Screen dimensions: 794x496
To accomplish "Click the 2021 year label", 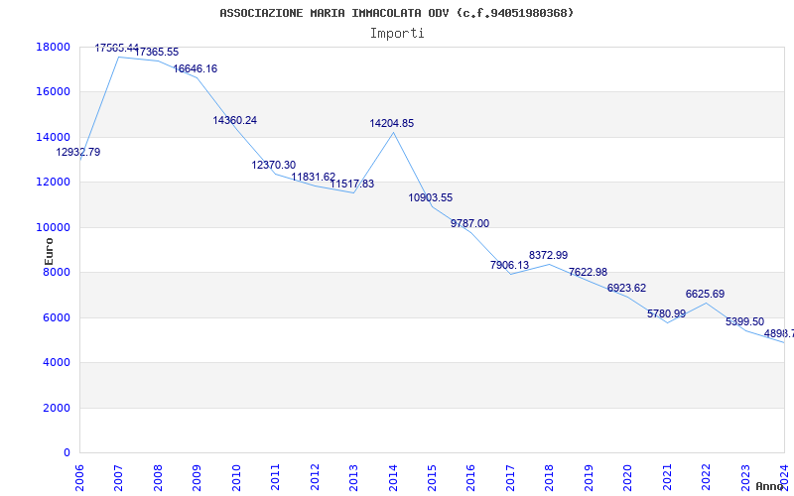I will tap(666, 477).
